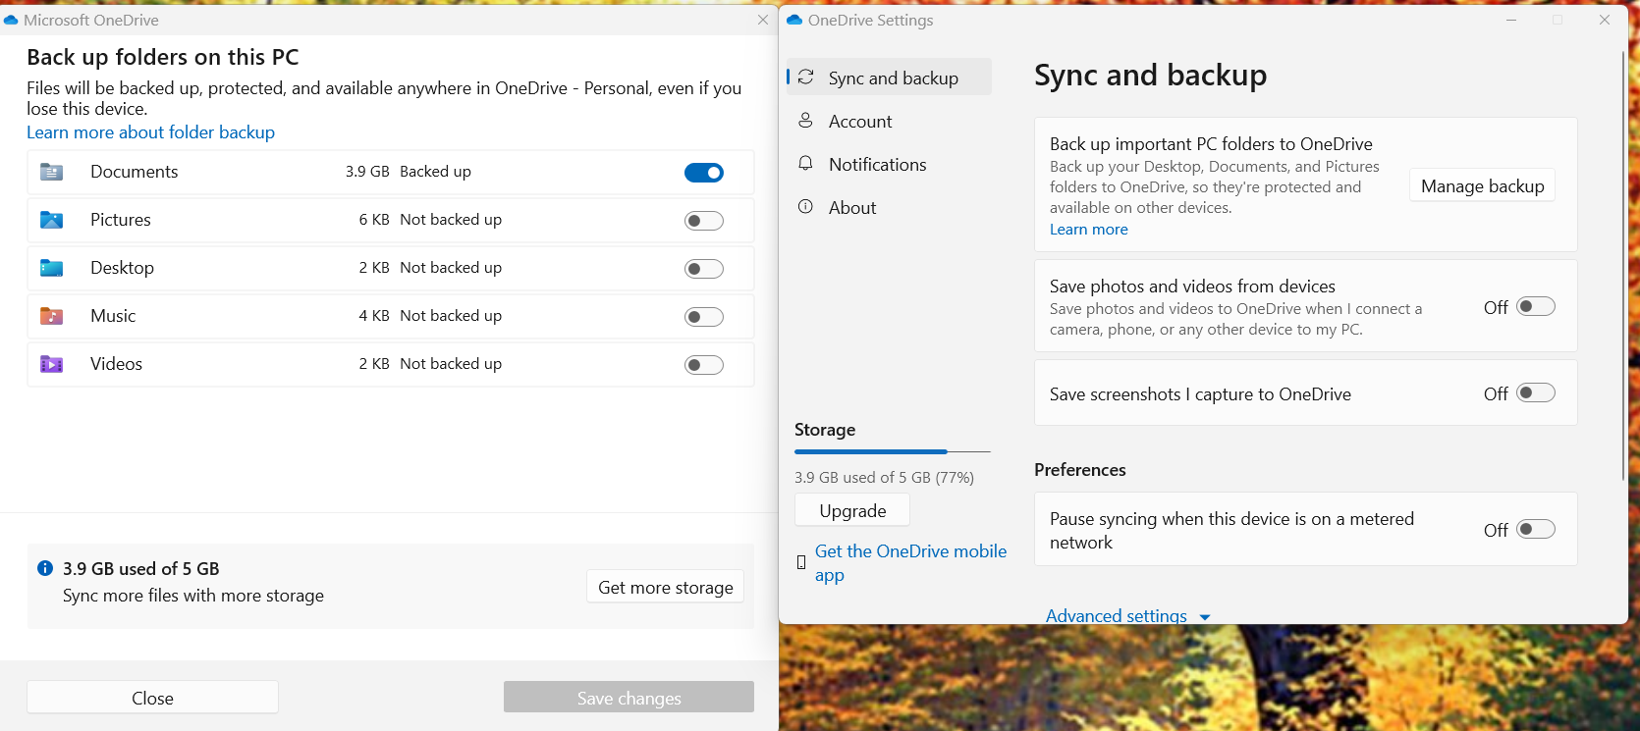Click Close in the folder backup dialog
The height and width of the screenshot is (731, 1640).
click(152, 698)
